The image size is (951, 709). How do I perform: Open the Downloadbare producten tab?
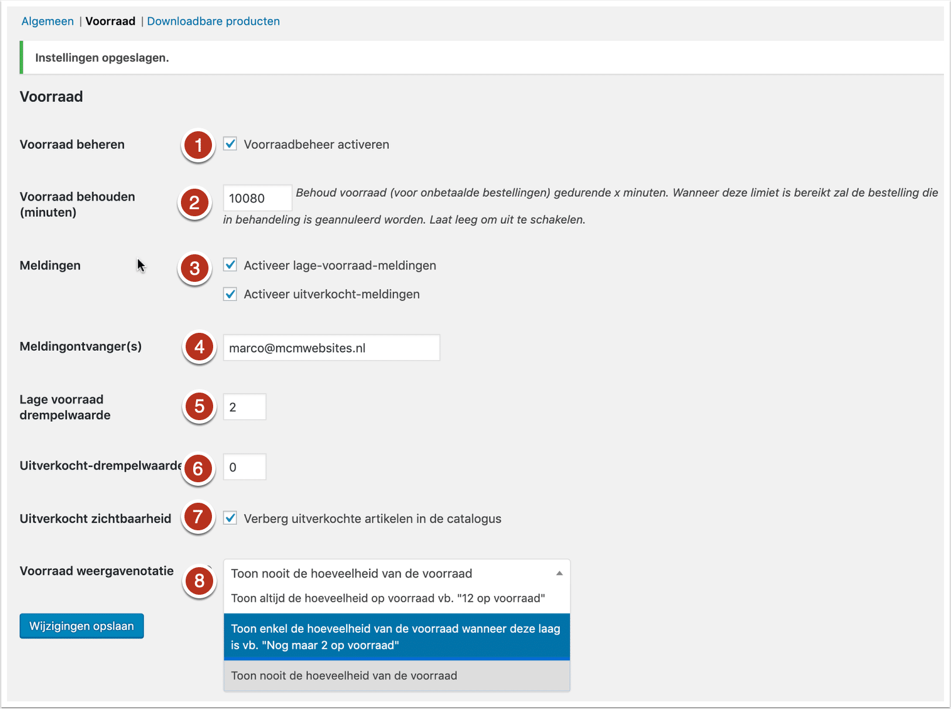pyautogui.click(x=213, y=21)
